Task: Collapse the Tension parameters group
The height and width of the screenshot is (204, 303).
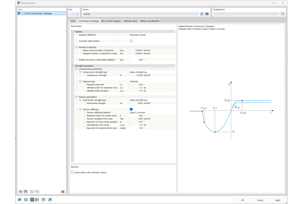Action: [76, 97]
